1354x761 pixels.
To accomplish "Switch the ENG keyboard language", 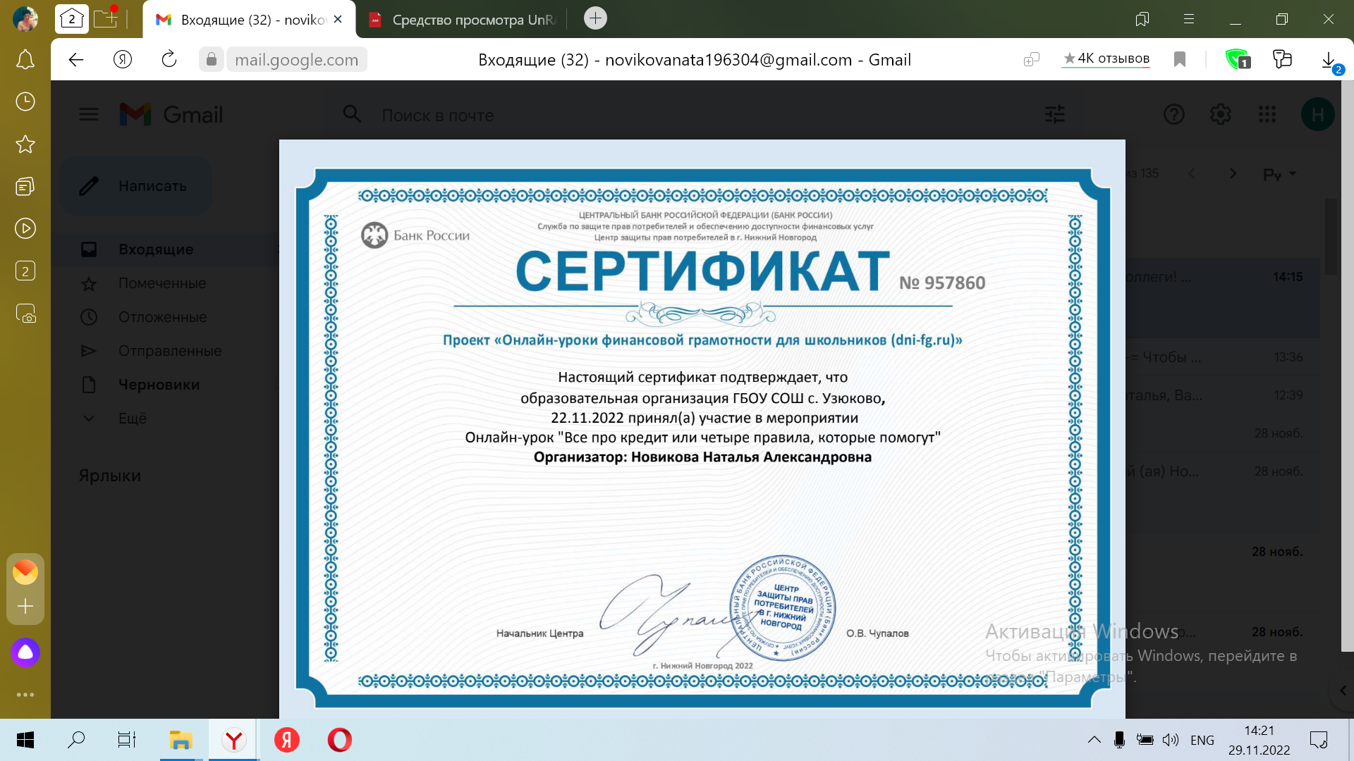I will 1202,740.
